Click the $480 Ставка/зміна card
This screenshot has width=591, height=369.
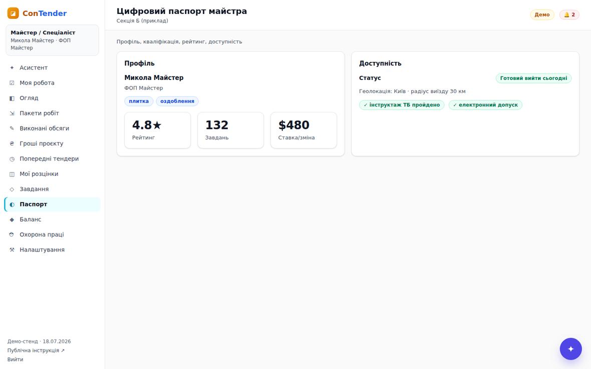304,130
